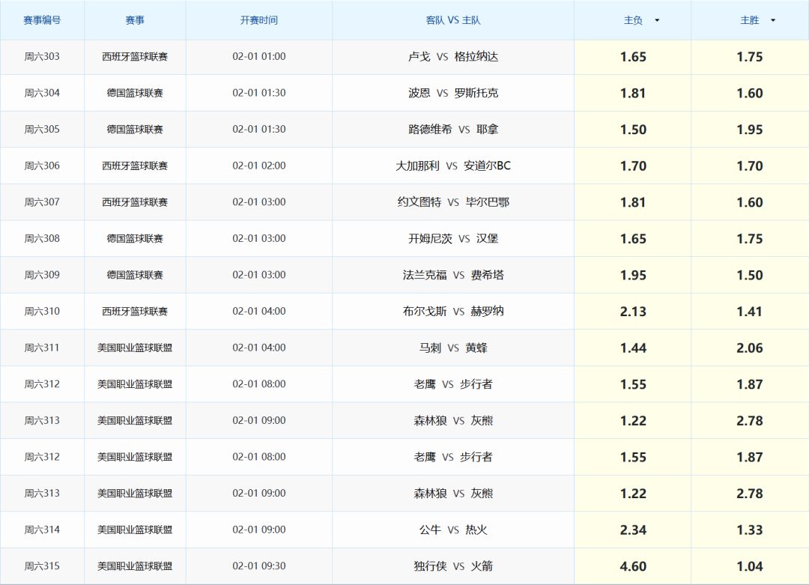Select match ID 周六307

[42, 202]
